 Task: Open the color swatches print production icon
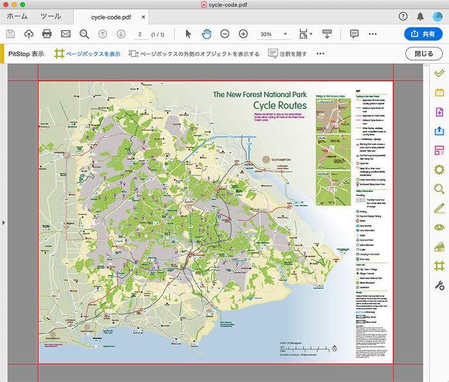tap(439, 247)
